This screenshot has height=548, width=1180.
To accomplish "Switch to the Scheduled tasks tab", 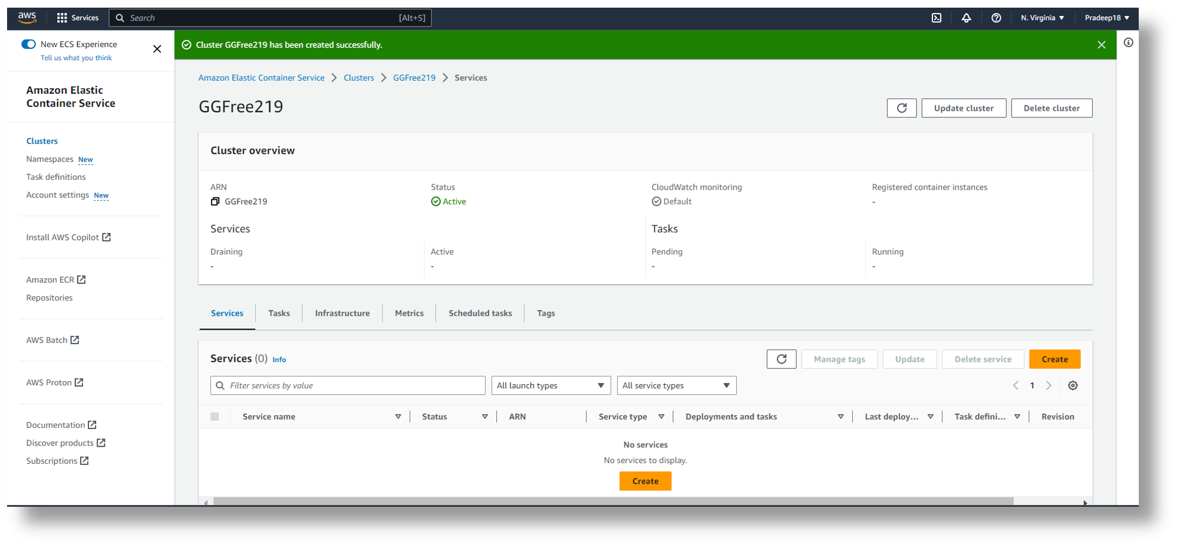I will (480, 313).
